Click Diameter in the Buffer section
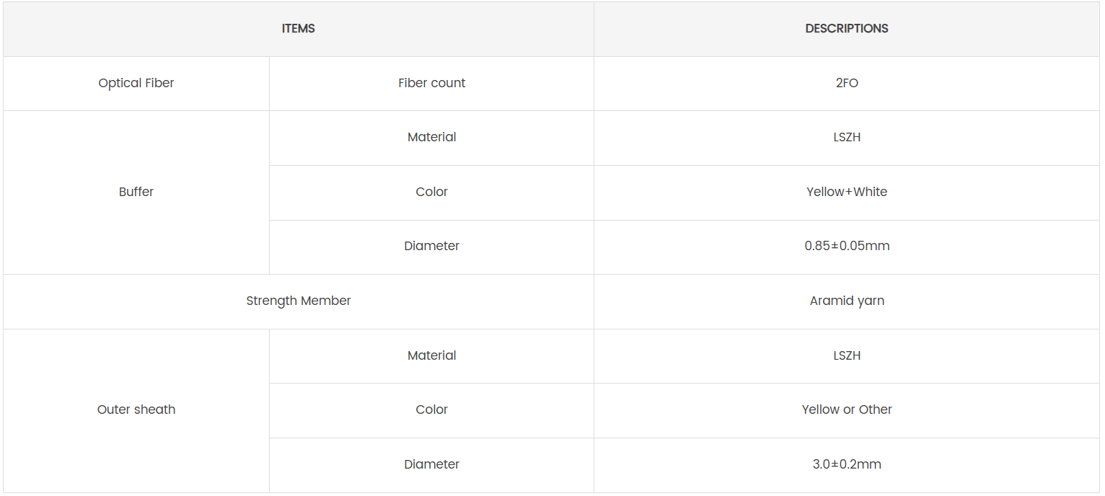 tap(431, 246)
